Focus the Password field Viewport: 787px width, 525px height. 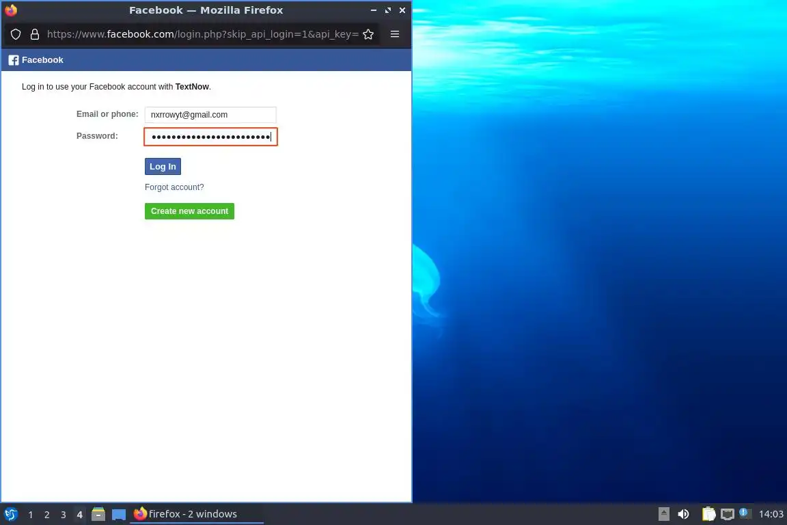[x=211, y=137]
